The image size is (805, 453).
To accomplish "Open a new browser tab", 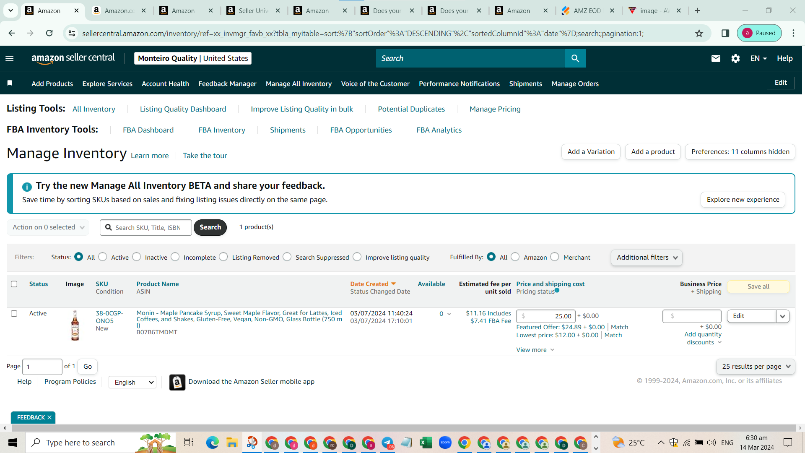I will click(697, 10).
